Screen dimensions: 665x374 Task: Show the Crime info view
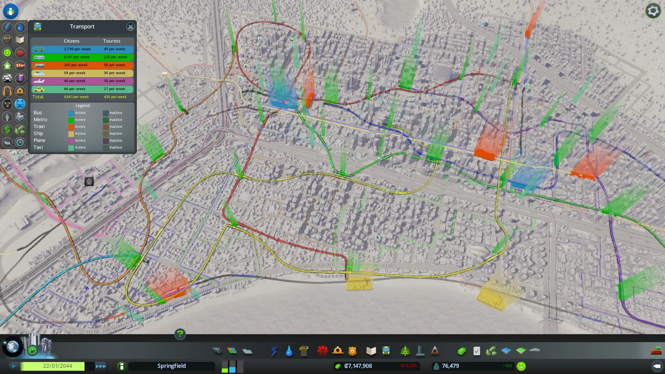pyautogui.click(x=7, y=104)
